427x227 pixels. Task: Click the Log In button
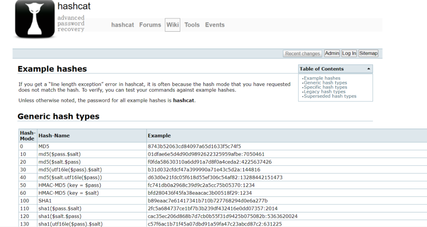click(349, 53)
